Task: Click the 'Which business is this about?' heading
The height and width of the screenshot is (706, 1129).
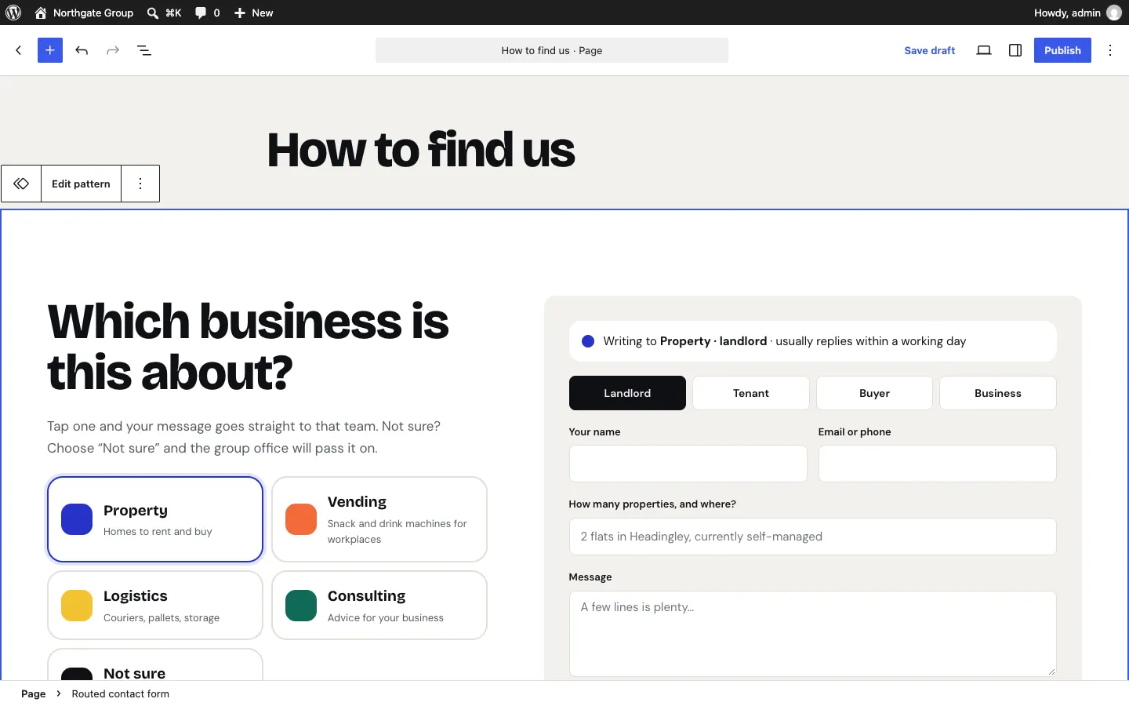Action: [248, 347]
